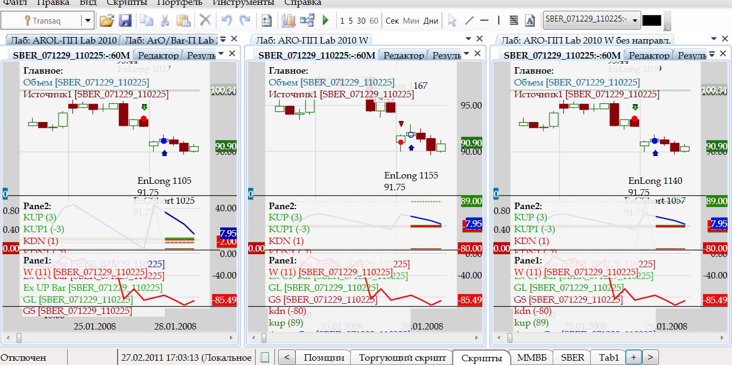The width and height of the screenshot is (732, 365).
Task: Select the pointer cursor tool
Action: [x=452, y=21]
